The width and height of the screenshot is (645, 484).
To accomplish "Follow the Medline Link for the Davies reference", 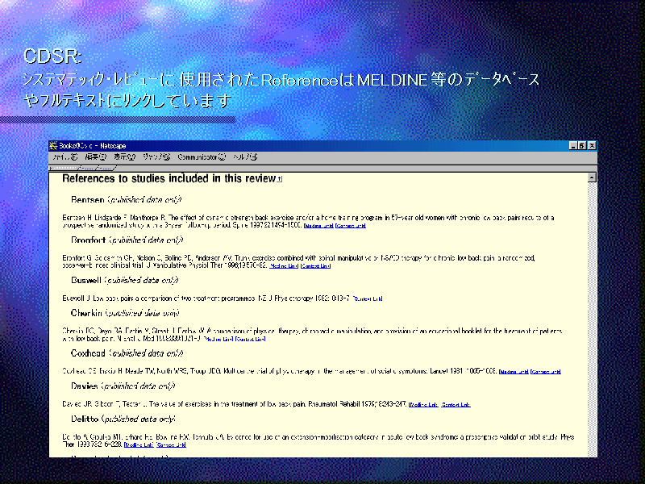I will [x=424, y=404].
